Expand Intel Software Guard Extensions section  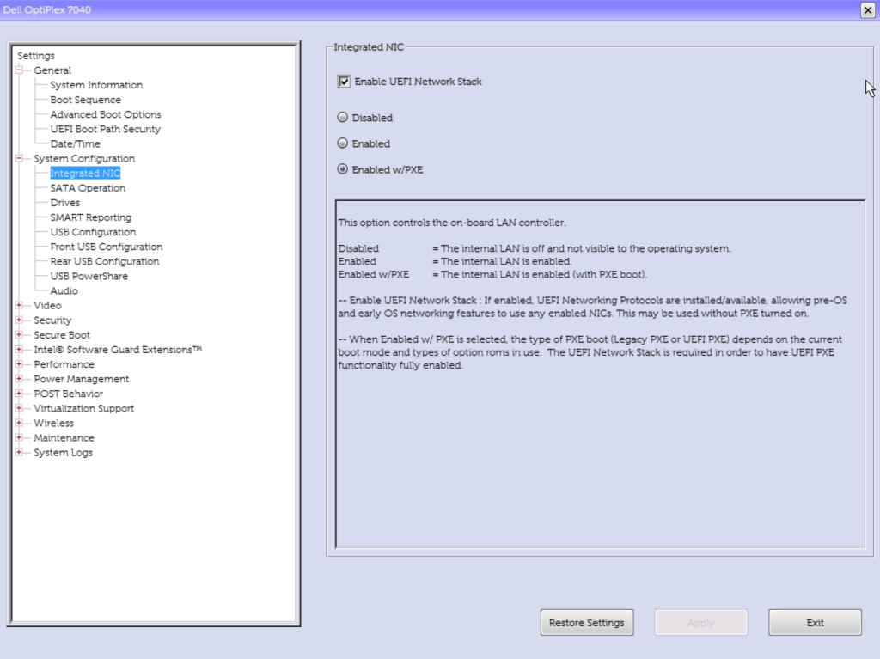click(19, 349)
